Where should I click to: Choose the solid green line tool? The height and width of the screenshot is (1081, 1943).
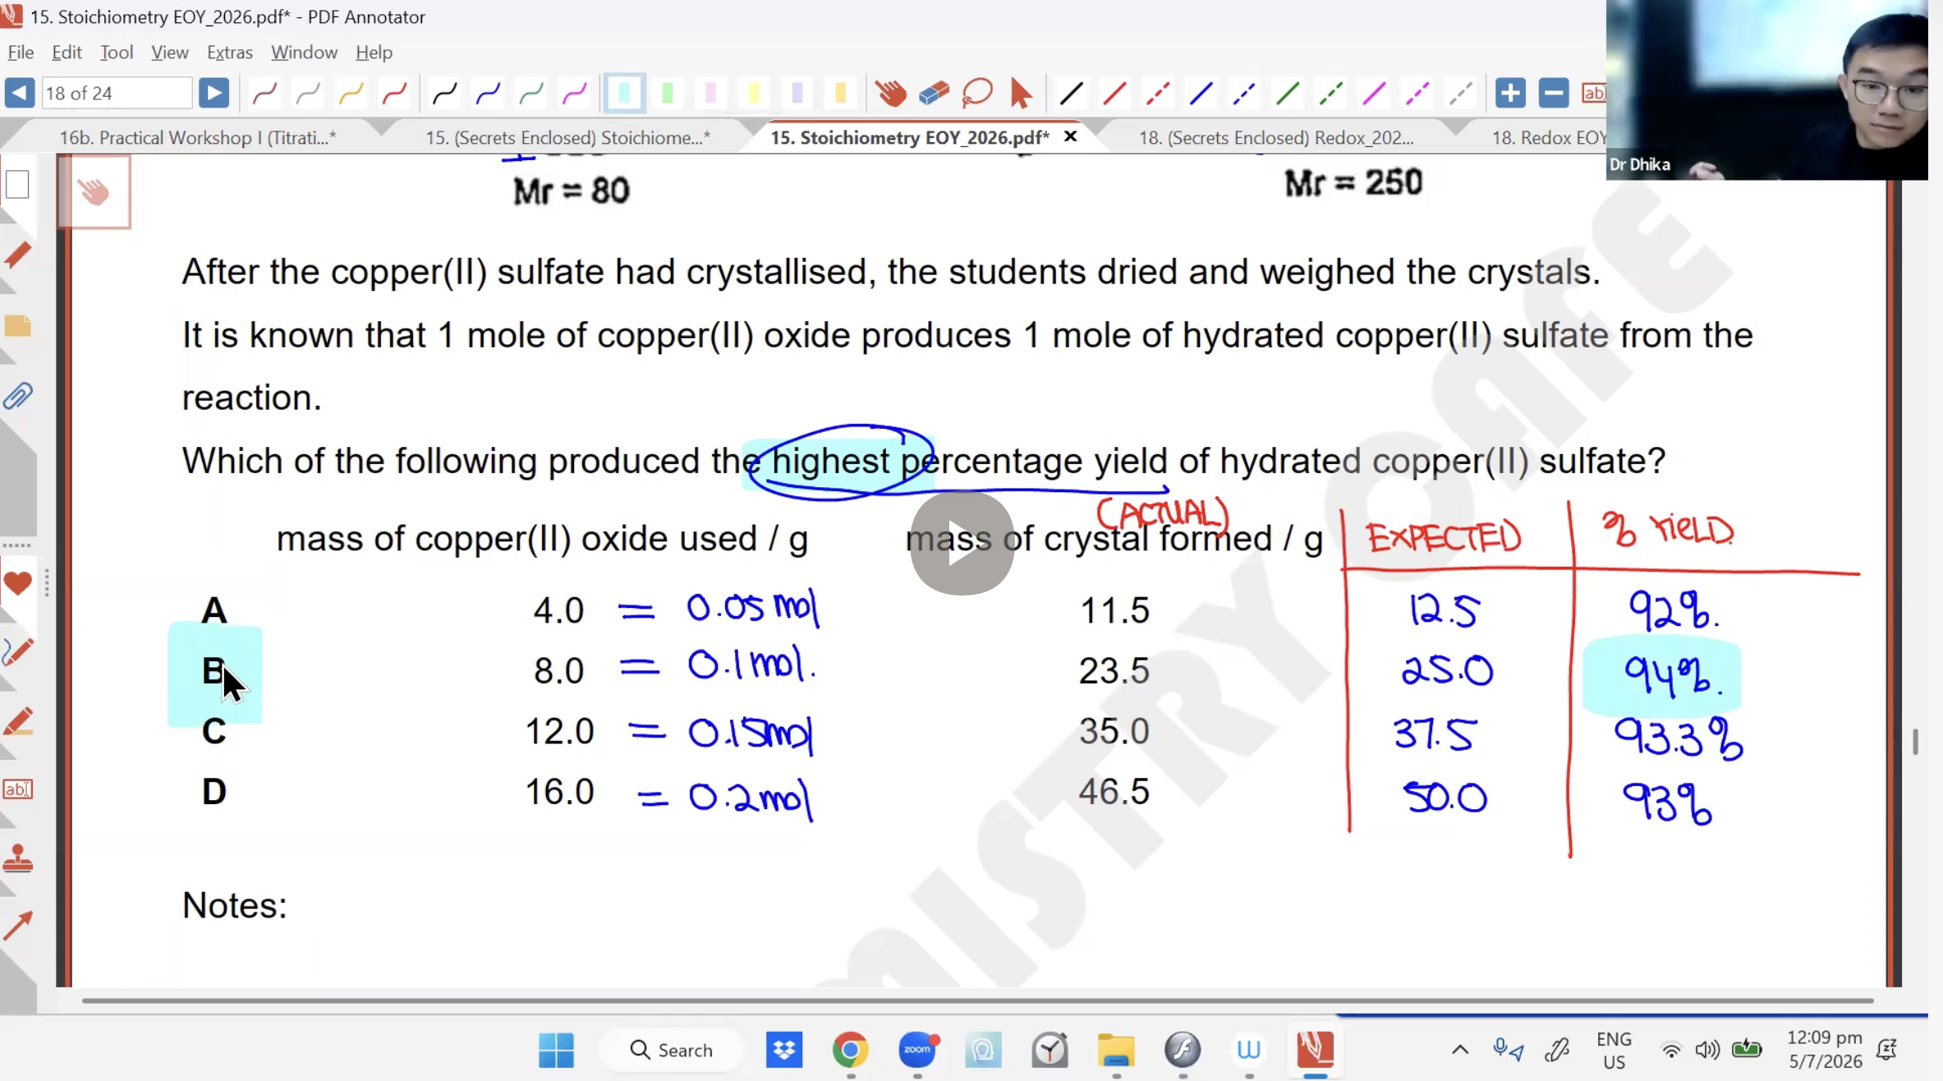pyautogui.click(x=1288, y=94)
